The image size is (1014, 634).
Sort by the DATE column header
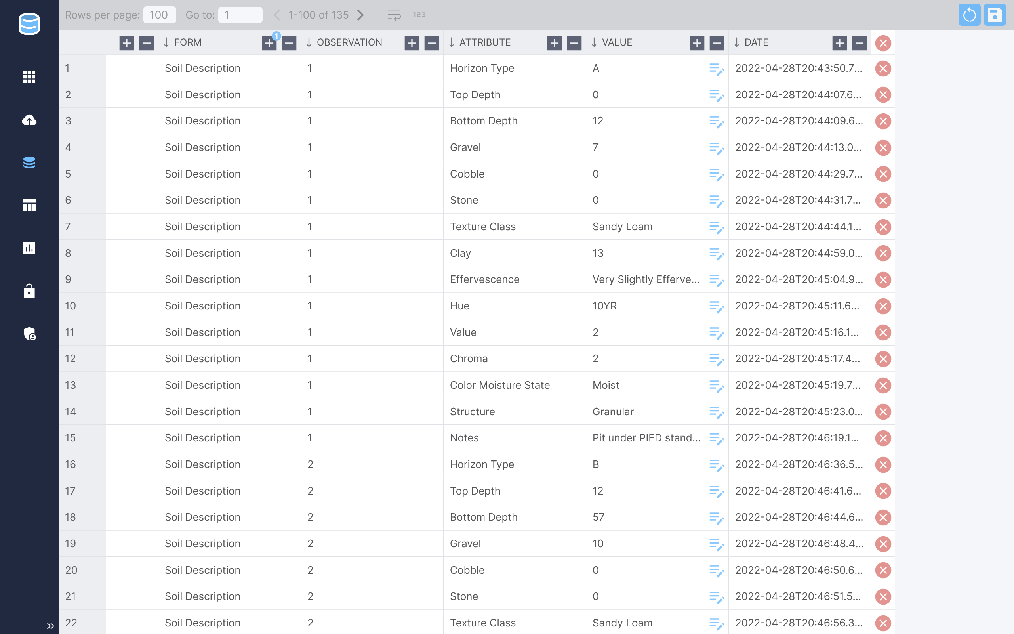(756, 42)
